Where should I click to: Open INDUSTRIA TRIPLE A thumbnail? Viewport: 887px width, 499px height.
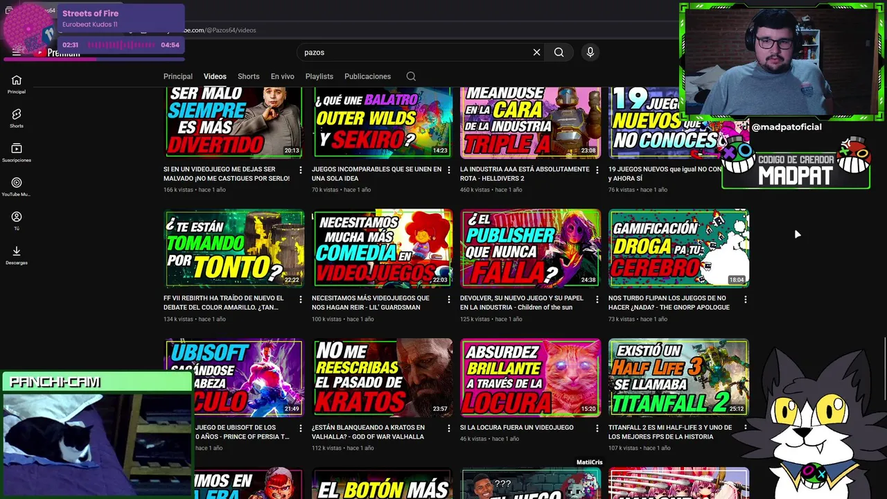(x=531, y=123)
